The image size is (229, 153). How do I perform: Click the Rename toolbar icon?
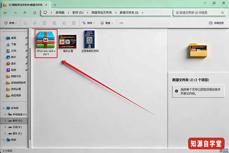pyautogui.click(x=54, y=23)
